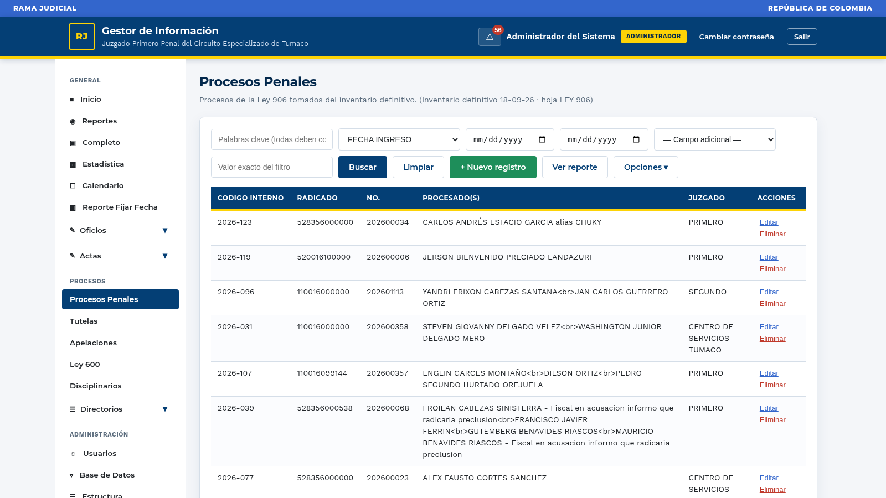Click the Salir button
This screenshot has height=498, width=886.
pyautogui.click(x=802, y=37)
